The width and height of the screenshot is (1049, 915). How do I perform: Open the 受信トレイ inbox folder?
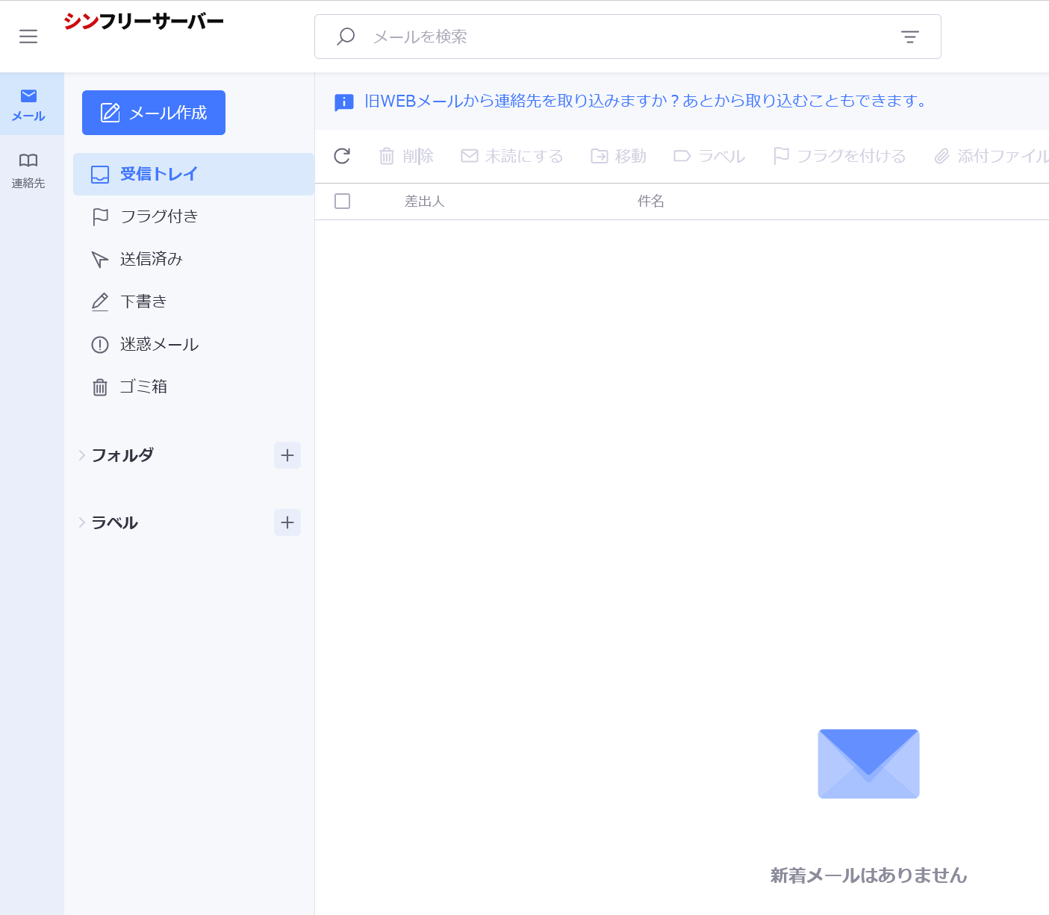coord(158,174)
